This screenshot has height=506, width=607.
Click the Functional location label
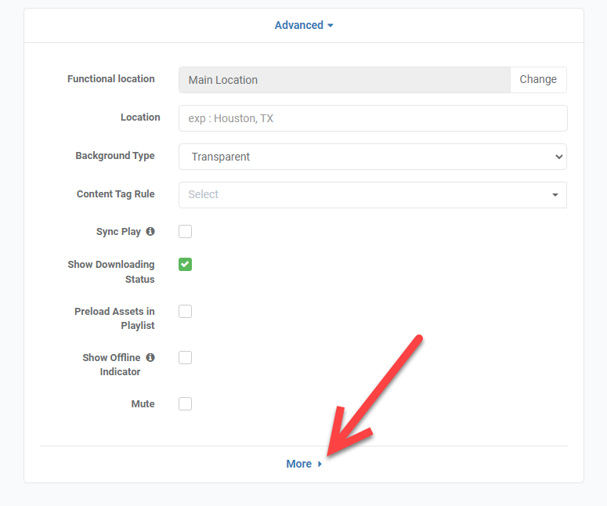coord(111,79)
